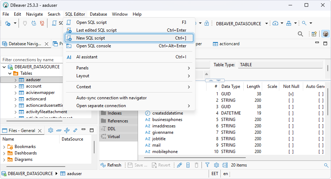
Task: Expand the Context submenu
Action: click(x=129, y=87)
